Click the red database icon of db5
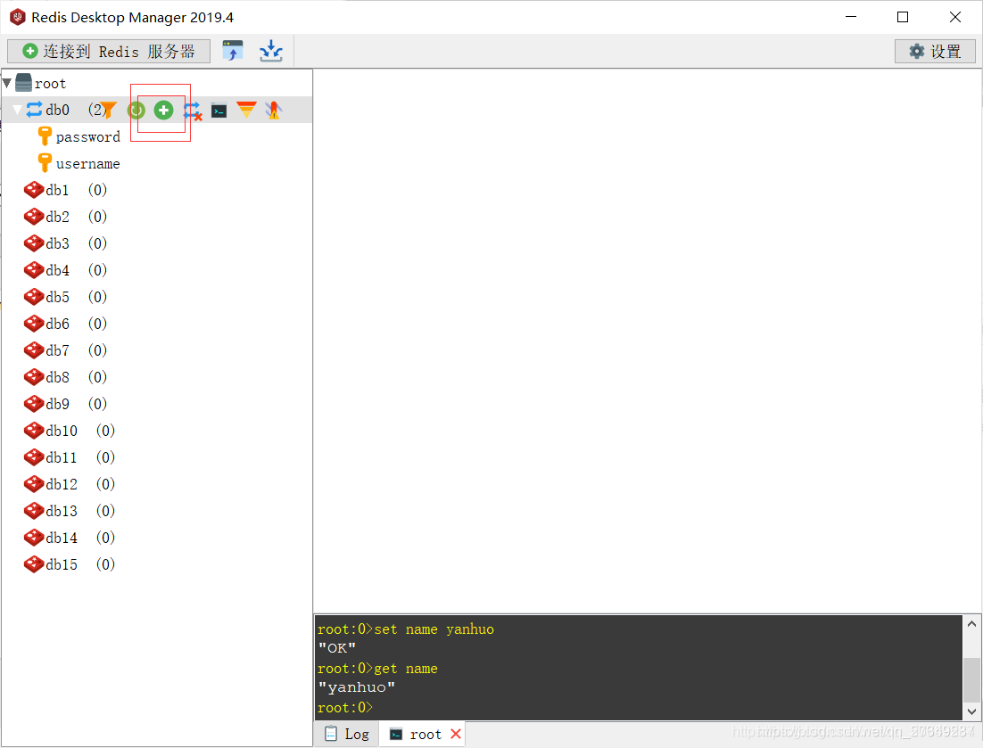Viewport: 983px width, 748px height. click(33, 297)
